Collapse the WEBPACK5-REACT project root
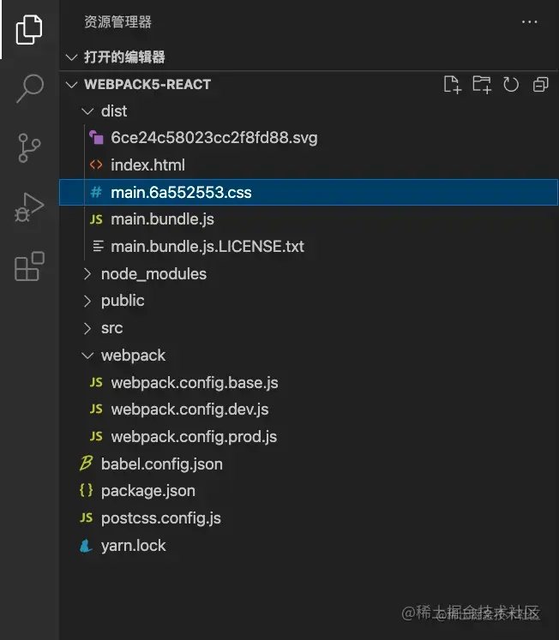This screenshot has width=559, height=640. pos(71,85)
